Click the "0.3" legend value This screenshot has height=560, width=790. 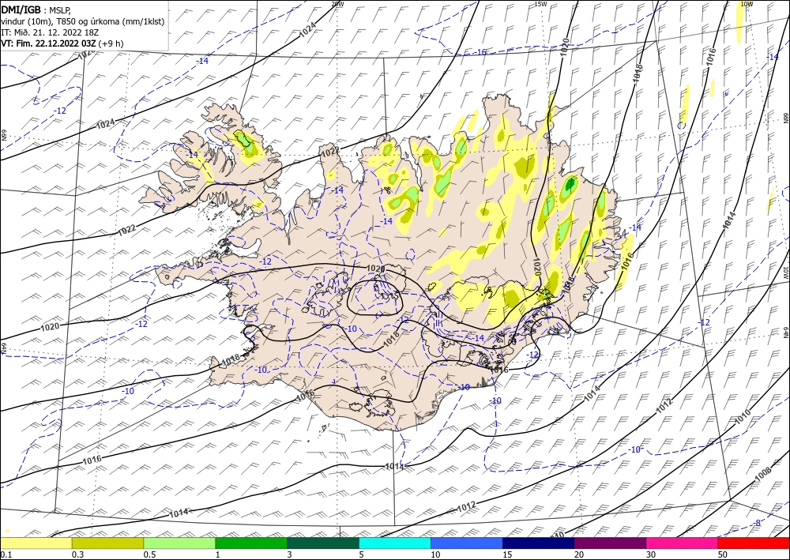click(x=77, y=554)
